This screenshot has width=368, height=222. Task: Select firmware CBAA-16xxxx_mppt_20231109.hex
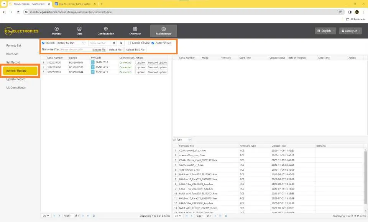(x=198, y=160)
